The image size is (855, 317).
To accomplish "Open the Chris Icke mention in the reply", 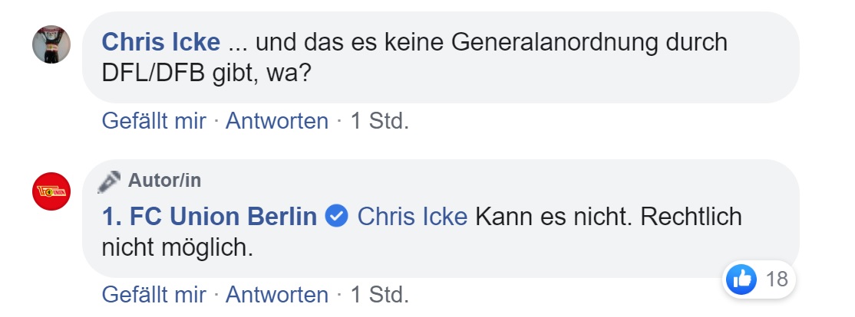I will (412, 217).
